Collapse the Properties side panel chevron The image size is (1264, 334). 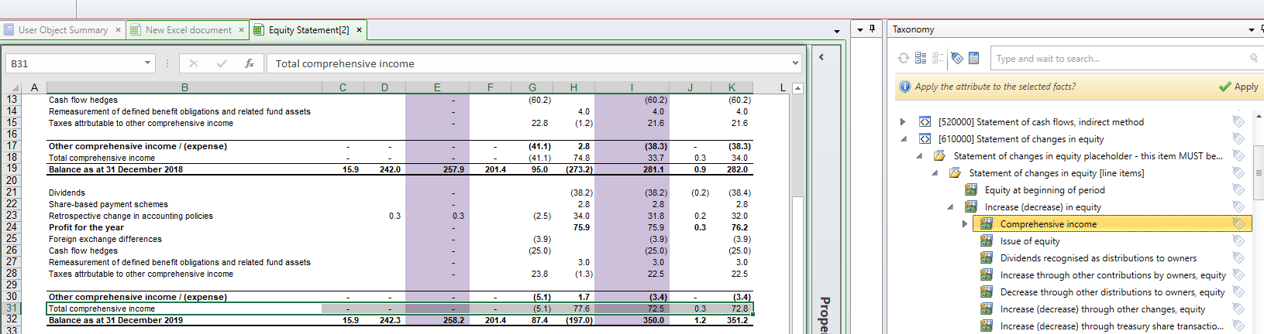821,56
